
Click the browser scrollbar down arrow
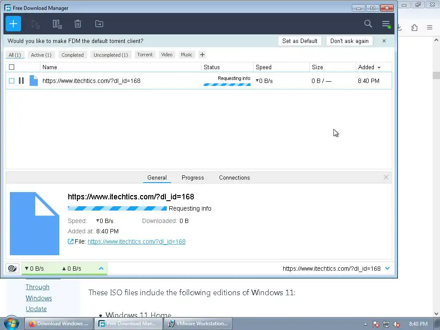click(437, 314)
